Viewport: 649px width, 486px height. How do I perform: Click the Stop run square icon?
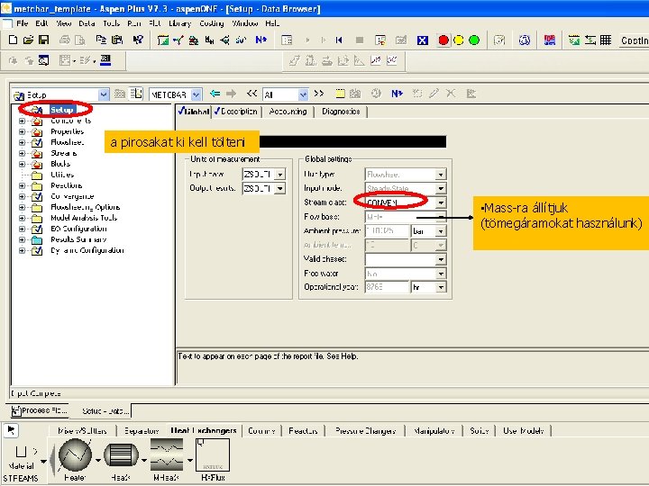(x=360, y=40)
